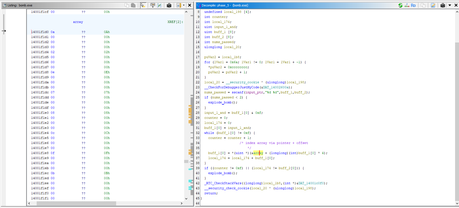Toggle the Listing format header display icon
The height and width of the screenshot is (208, 459).
[x=179, y=5]
